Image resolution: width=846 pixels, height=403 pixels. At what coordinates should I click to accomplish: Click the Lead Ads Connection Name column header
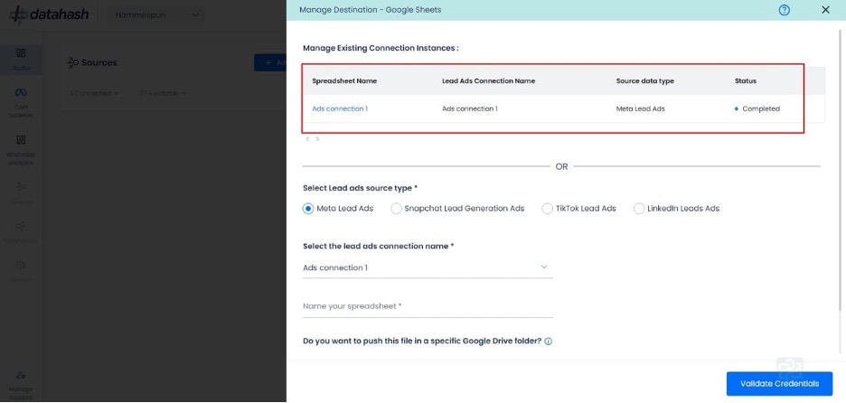coord(488,81)
